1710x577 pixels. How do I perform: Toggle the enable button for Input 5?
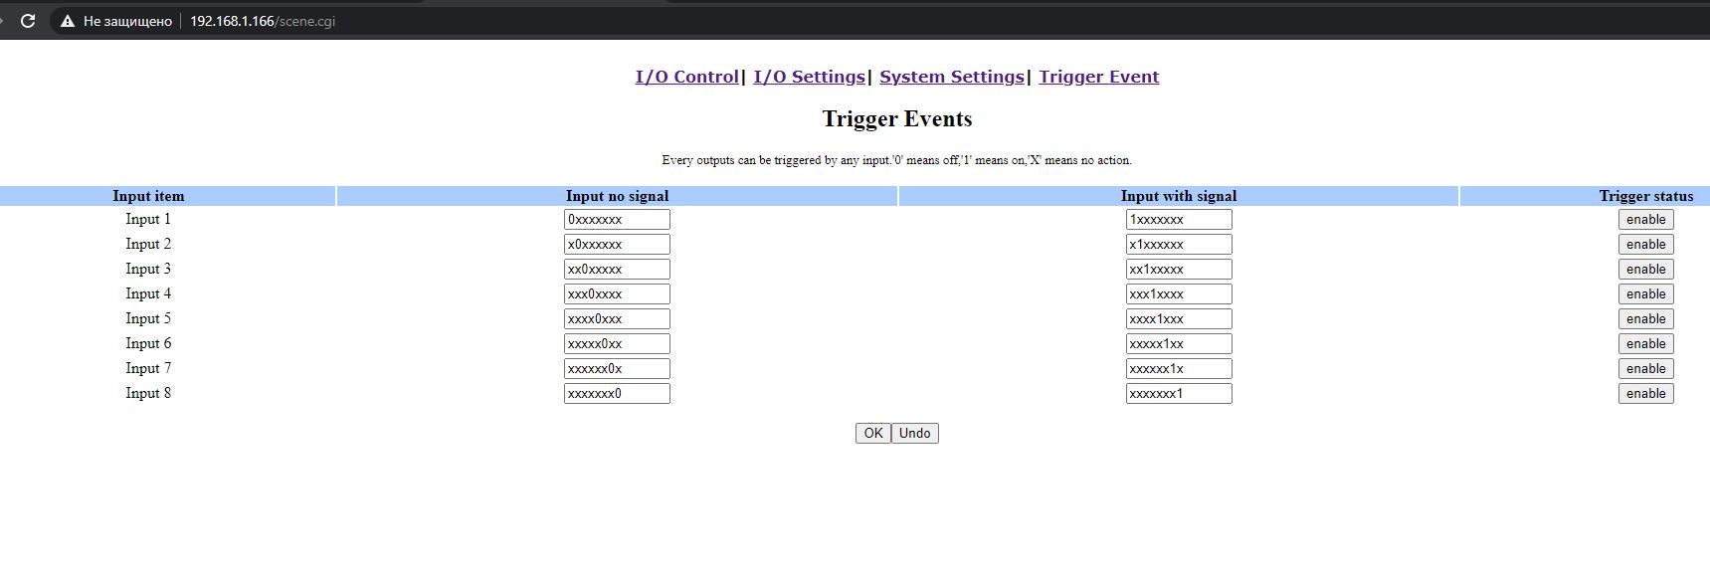(1645, 318)
